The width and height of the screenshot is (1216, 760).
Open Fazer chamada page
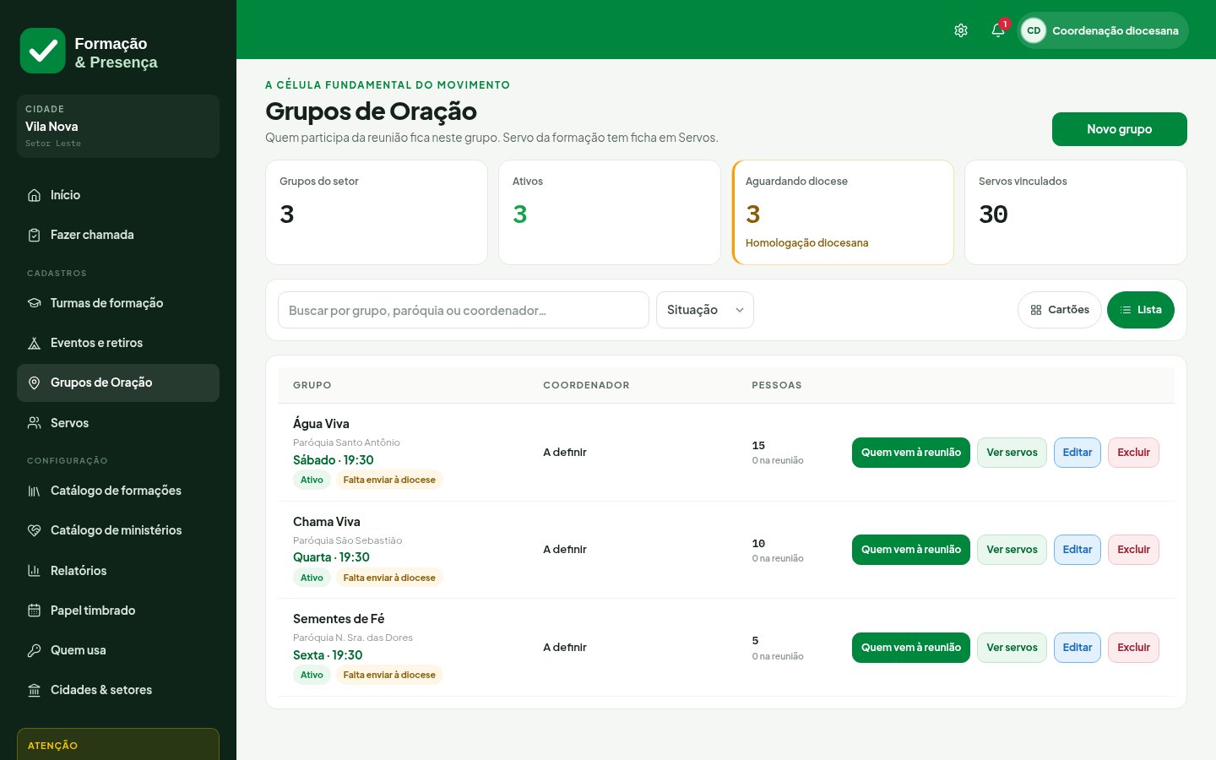click(x=118, y=235)
